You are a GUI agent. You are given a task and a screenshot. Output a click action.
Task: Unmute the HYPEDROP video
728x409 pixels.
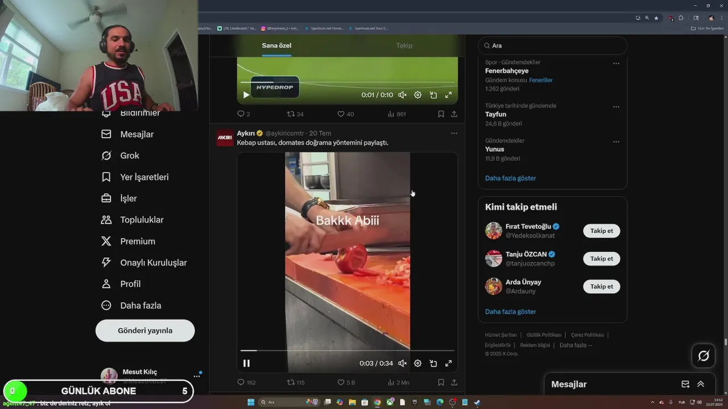pyautogui.click(x=402, y=95)
